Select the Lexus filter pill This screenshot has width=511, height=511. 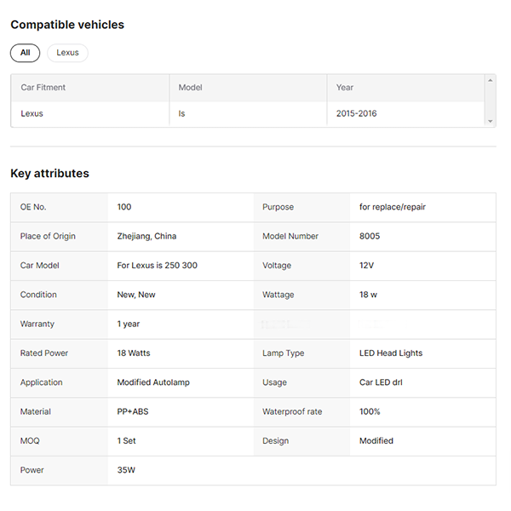(67, 53)
